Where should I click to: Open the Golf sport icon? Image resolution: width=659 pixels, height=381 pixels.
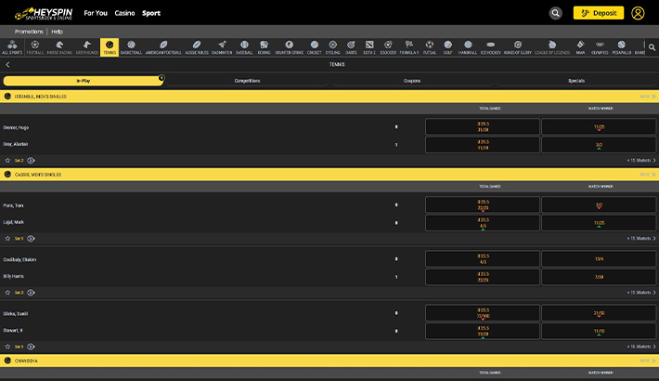tap(448, 46)
